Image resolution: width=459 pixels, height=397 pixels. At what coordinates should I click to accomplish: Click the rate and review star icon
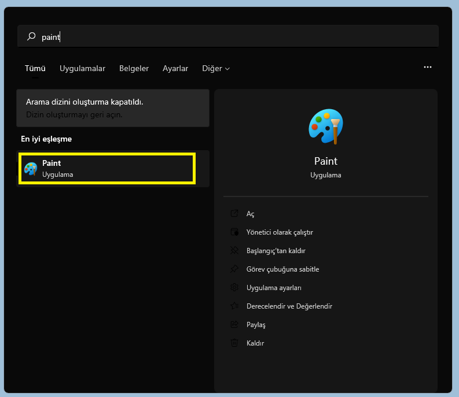pyautogui.click(x=234, y=306)
